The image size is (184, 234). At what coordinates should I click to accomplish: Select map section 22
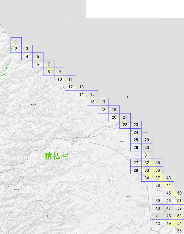pos(125,125)
